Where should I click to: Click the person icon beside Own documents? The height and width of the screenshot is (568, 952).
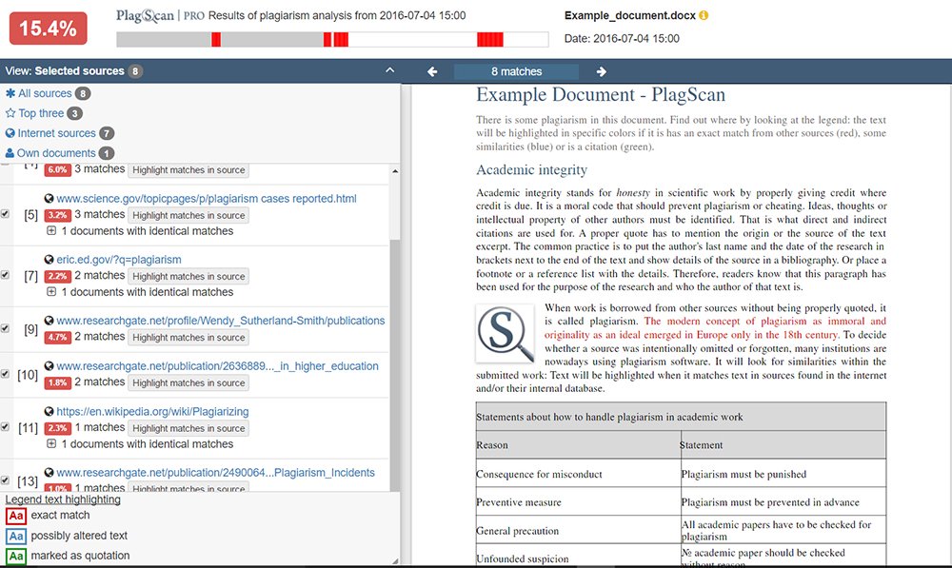coord(10,153)
